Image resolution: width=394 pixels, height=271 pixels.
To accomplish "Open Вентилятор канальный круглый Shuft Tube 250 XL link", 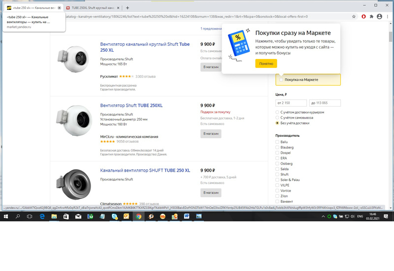I will coord(145,47).
